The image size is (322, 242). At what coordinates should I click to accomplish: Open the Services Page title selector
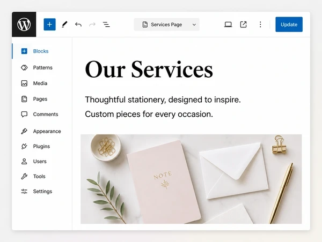[x=166, y=25]
